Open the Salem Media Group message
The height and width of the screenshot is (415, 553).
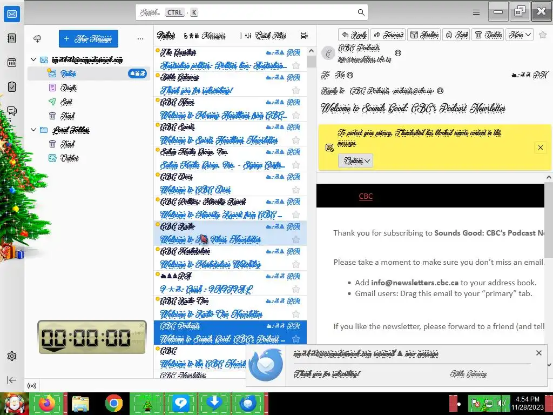(230, 158)
